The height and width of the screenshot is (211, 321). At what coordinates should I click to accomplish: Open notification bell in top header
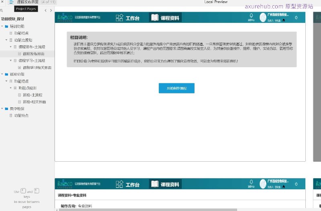[251, 16]
